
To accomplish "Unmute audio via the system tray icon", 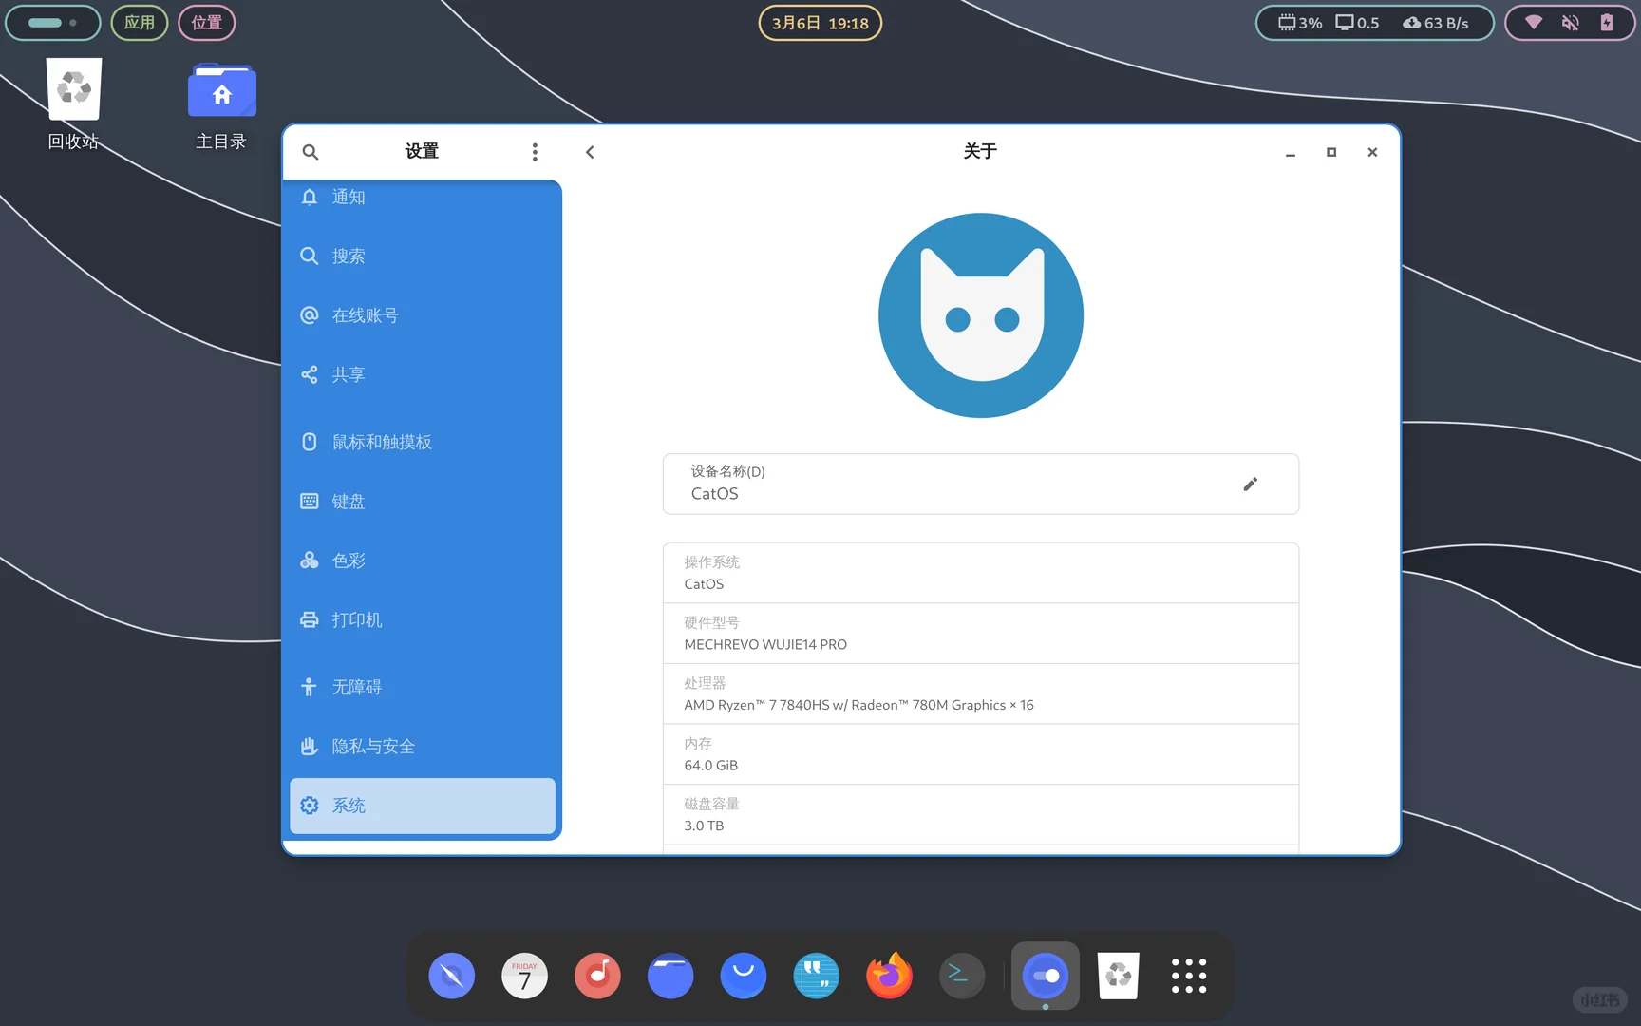I will 1570,22.
